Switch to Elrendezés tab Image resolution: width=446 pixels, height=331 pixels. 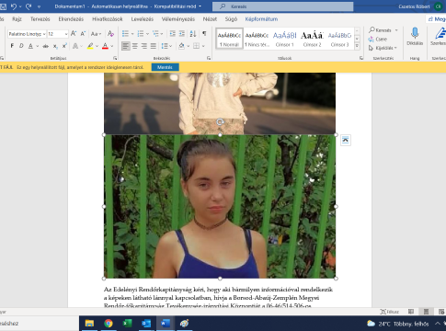tap(71, 19)
